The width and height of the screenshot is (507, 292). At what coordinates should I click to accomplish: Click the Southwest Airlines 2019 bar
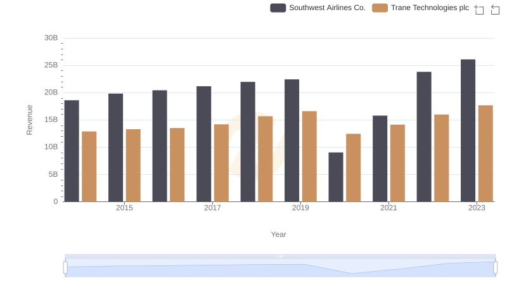pos(292,141)
